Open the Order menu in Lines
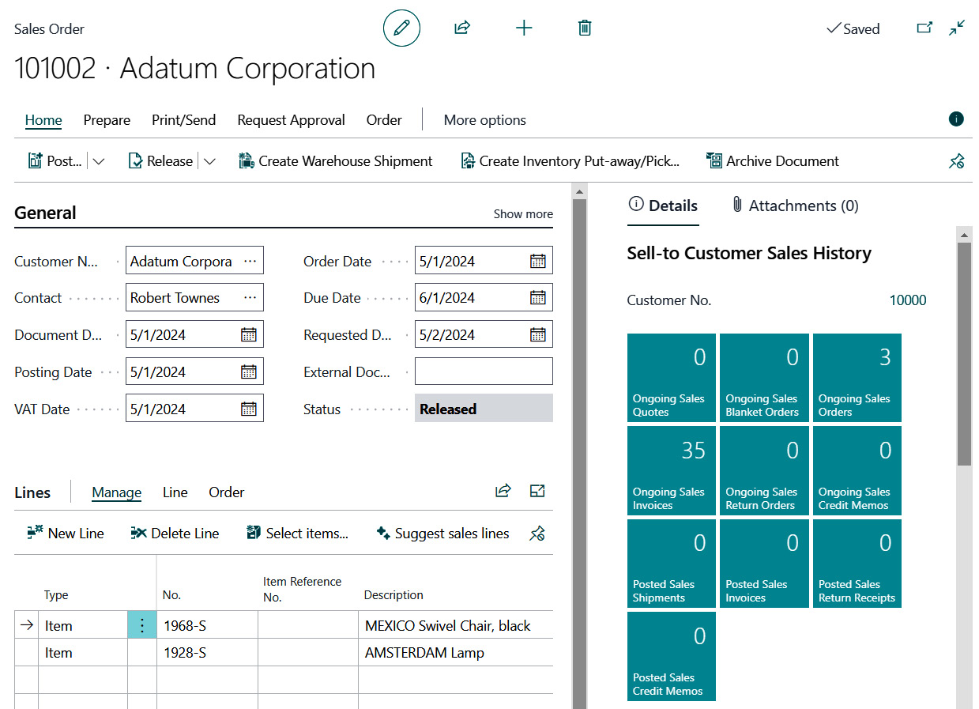This screenshot has height=709, width=979. tap(226, 492)
